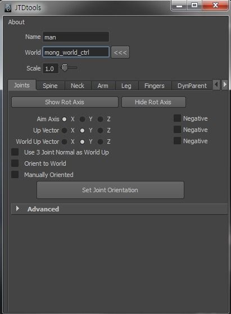The image size is (231, 314).
Task: Click the Scale slider handle
Action: (x=65, y=68)
